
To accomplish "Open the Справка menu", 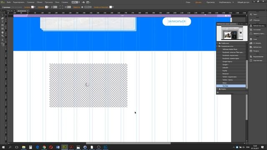I will (x=65, y=2).
